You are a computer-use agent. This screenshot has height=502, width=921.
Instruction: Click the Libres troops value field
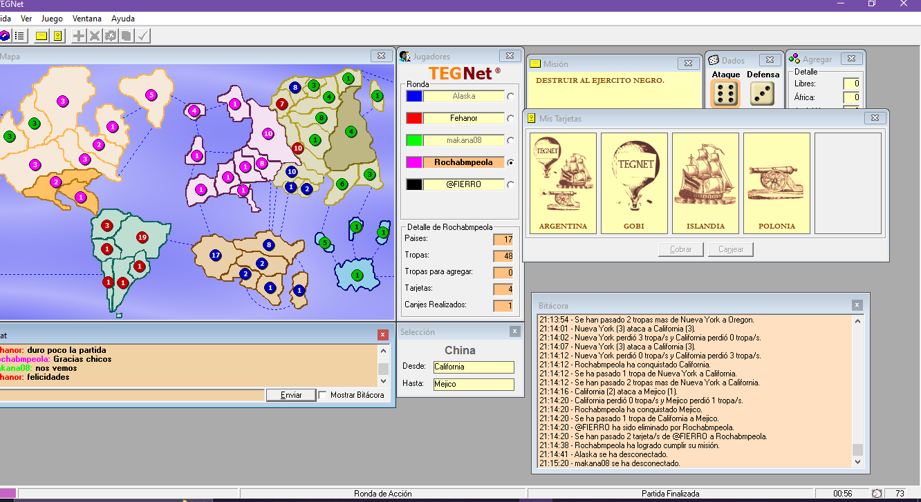[851, 84]
